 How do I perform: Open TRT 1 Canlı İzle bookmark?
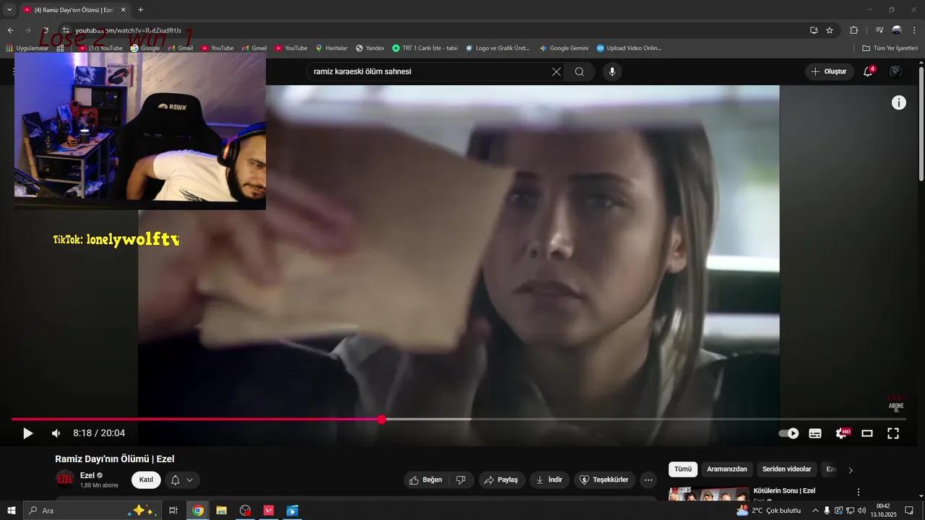click(x=425, y=48)
